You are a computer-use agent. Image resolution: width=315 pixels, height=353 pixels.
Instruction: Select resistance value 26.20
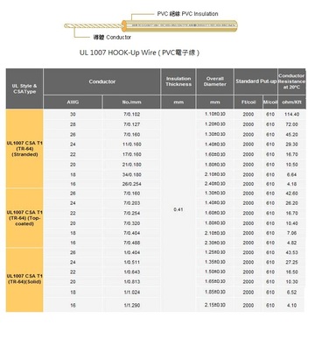291,203
